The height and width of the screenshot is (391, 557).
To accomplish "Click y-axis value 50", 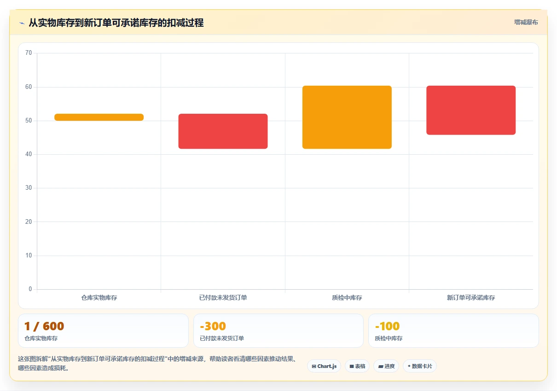I will [x=29, y=121].
